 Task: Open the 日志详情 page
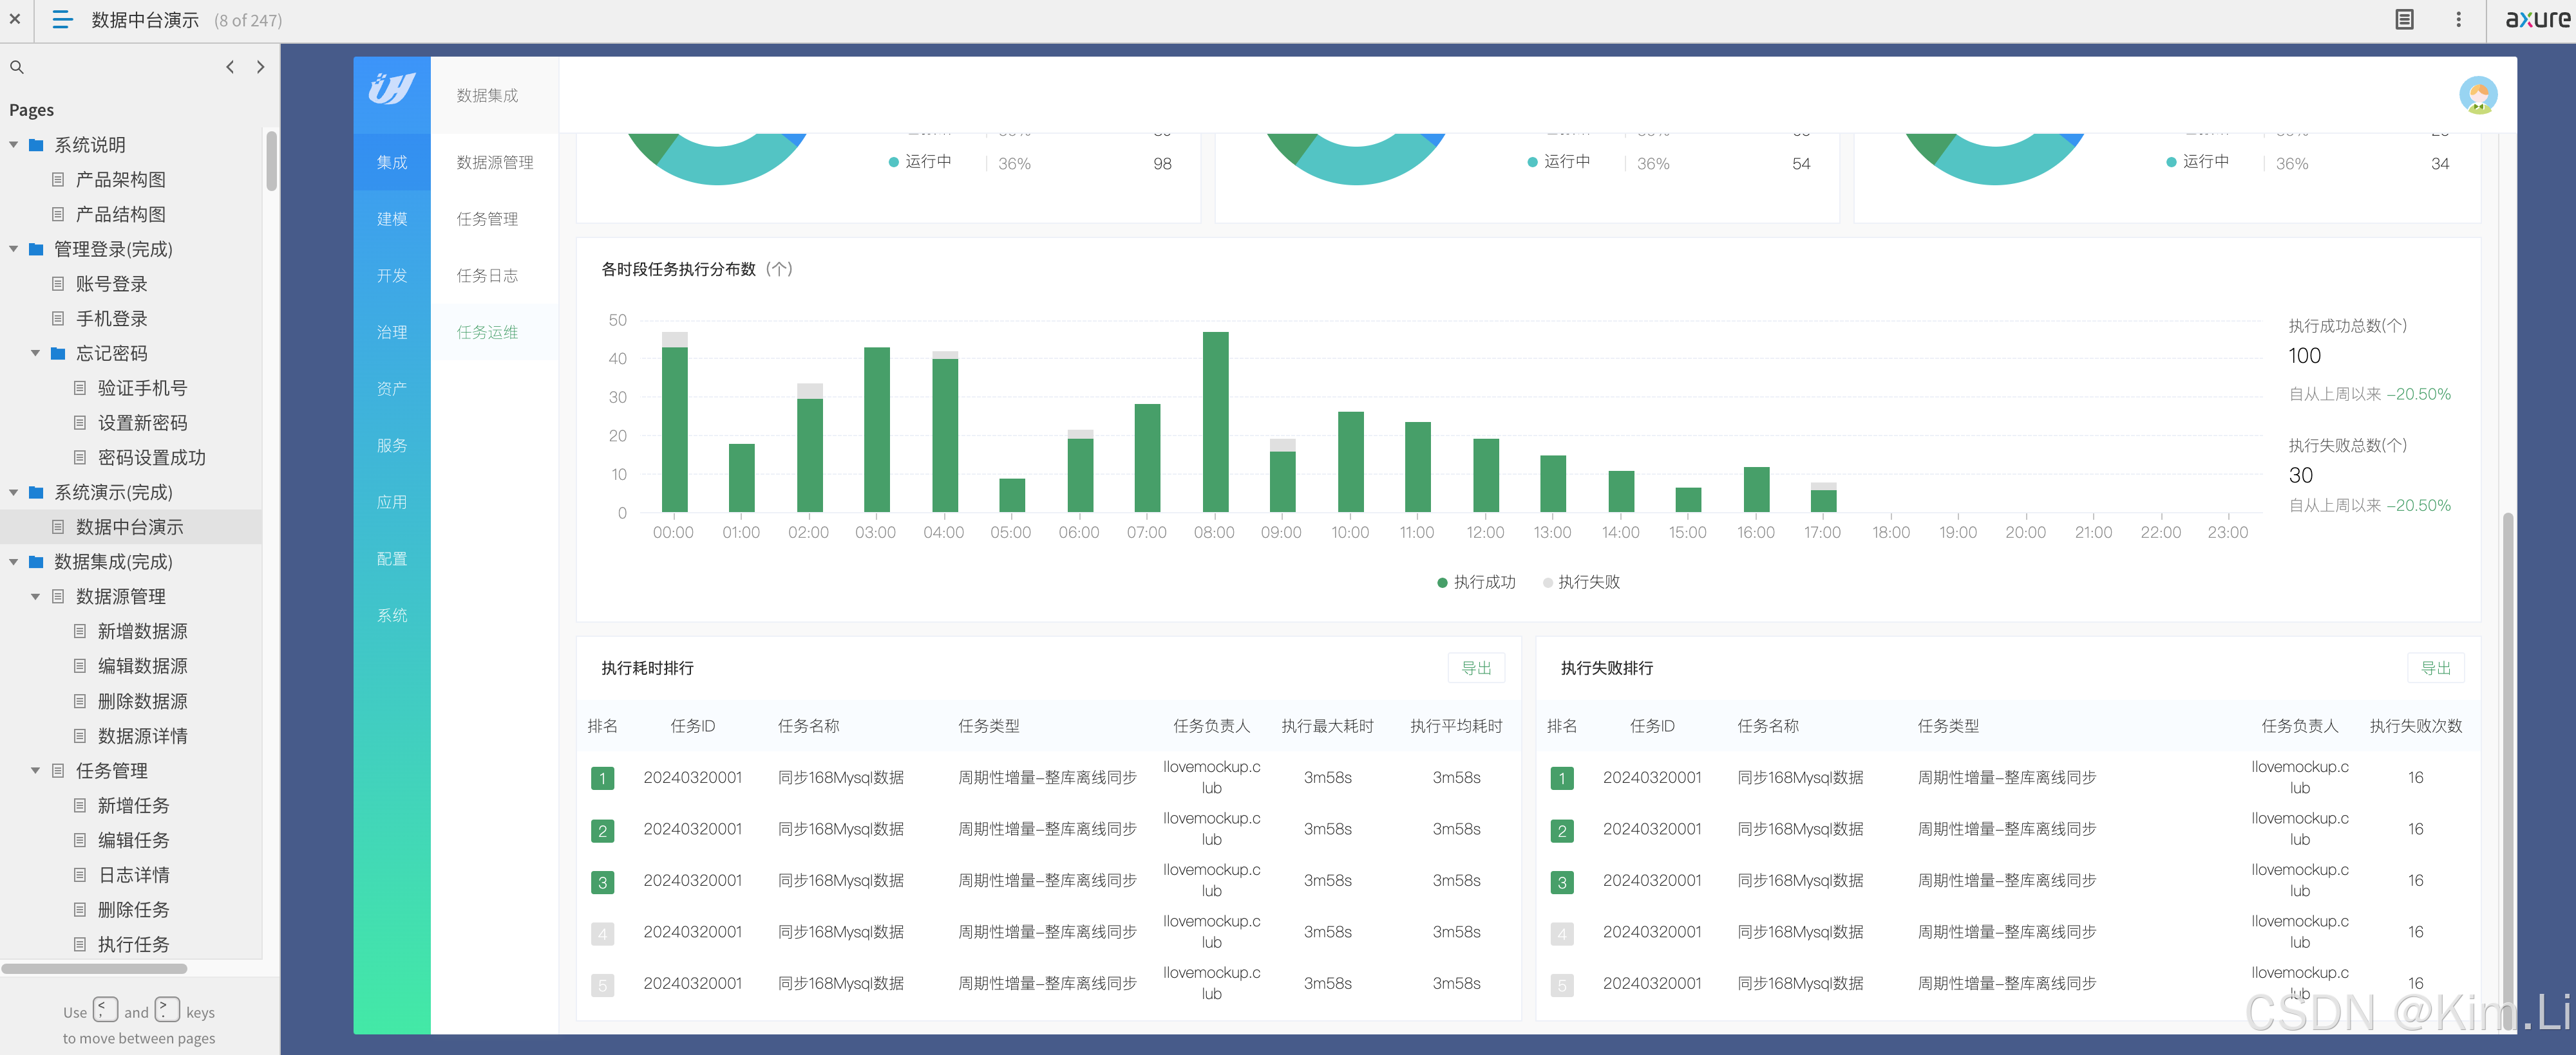(133, 875)
